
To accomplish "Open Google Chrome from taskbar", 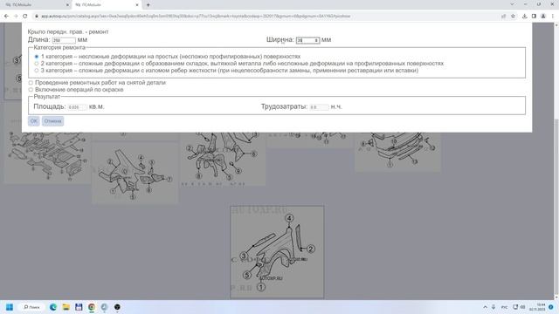I will click(x=92, y=307).
